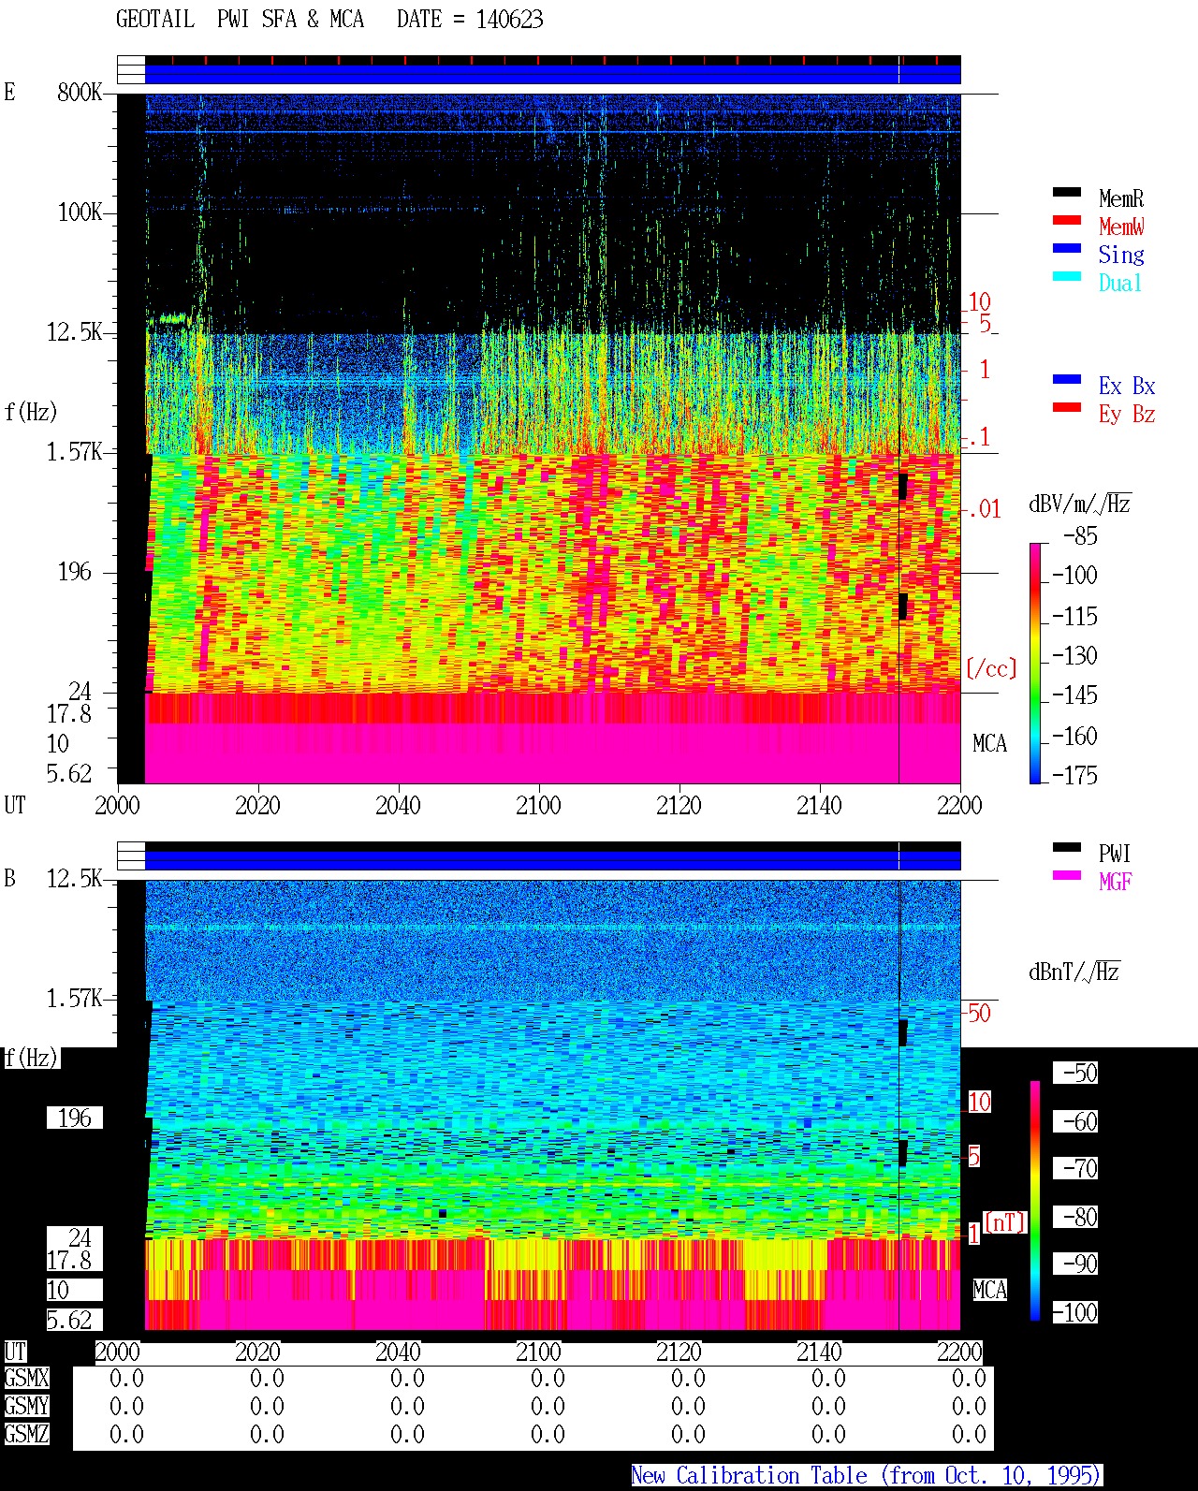Click the blue Sing legend swatch

(x=1067, y=248)
